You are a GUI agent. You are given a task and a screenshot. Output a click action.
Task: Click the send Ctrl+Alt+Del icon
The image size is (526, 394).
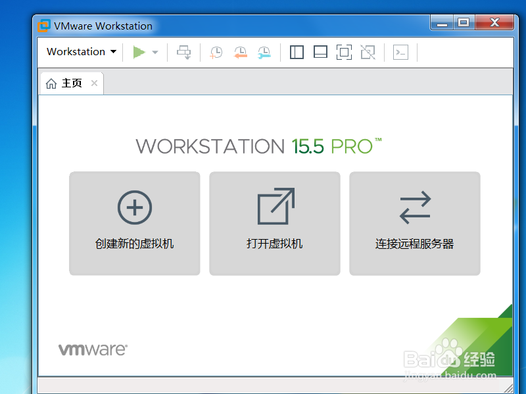pos(184,53)
